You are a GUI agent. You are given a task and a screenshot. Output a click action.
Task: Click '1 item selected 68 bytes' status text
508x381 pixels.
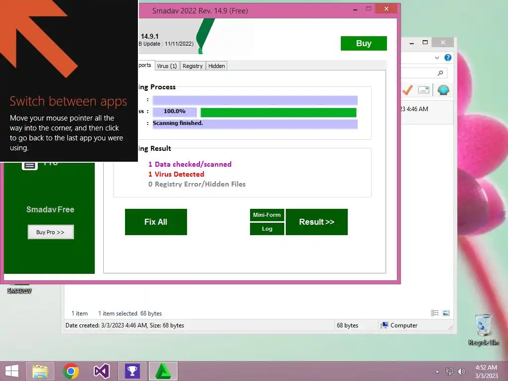coord(129,314)
